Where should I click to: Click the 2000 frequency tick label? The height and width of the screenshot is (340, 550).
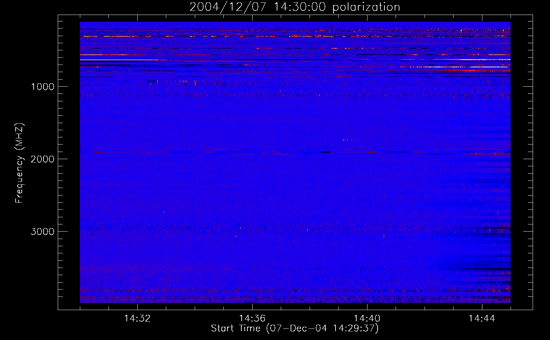point(42,159)
